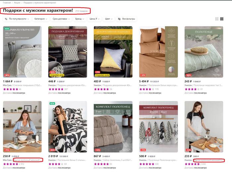Open quilted bedspread product image priced 1 664 ₽
Screen dimensions: 232x173
(x=22, y=52)
